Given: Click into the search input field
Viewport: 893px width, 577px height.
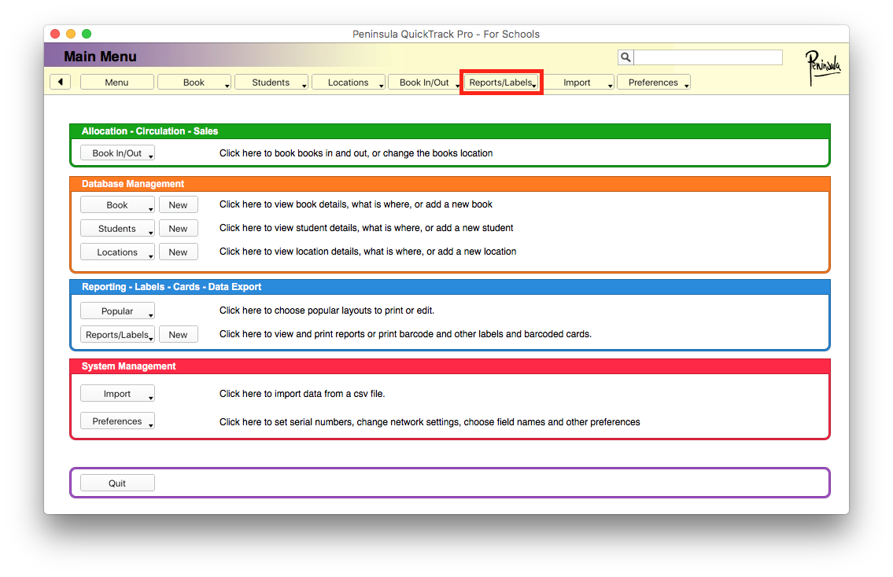Looking at the screenshot, I should coord(708,57).
